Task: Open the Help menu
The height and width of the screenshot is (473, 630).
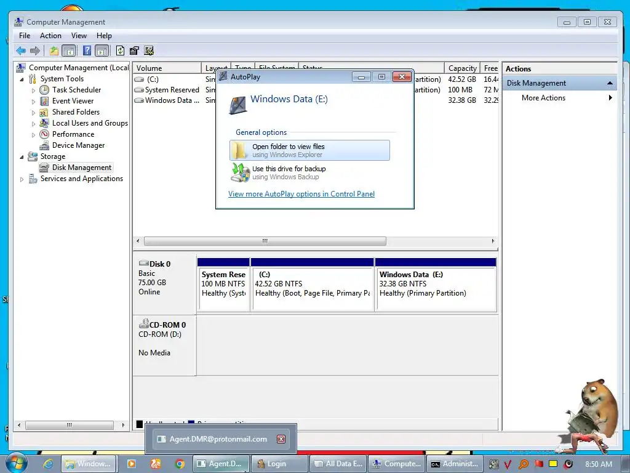Action: (104, 36)
